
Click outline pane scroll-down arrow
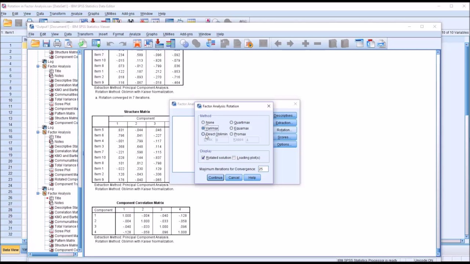click(x=80, y=250)
